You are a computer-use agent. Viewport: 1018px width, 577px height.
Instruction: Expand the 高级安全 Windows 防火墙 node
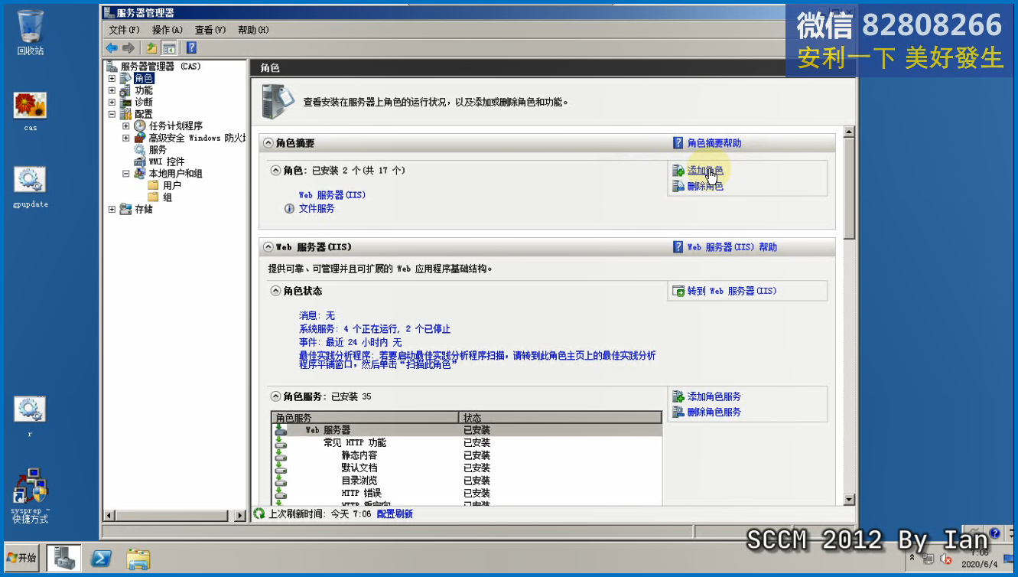click(126, 138)
